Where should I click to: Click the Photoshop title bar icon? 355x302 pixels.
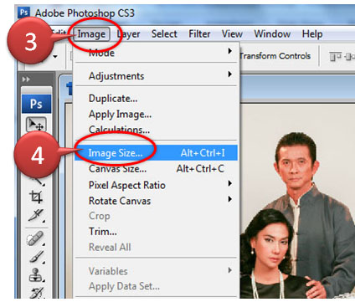pyautogui.click(x=23, y=13)
